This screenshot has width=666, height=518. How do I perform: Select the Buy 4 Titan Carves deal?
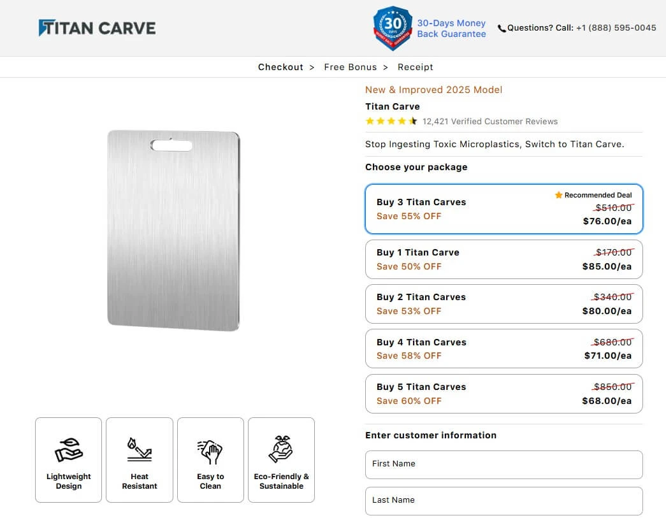coord(503,349)
